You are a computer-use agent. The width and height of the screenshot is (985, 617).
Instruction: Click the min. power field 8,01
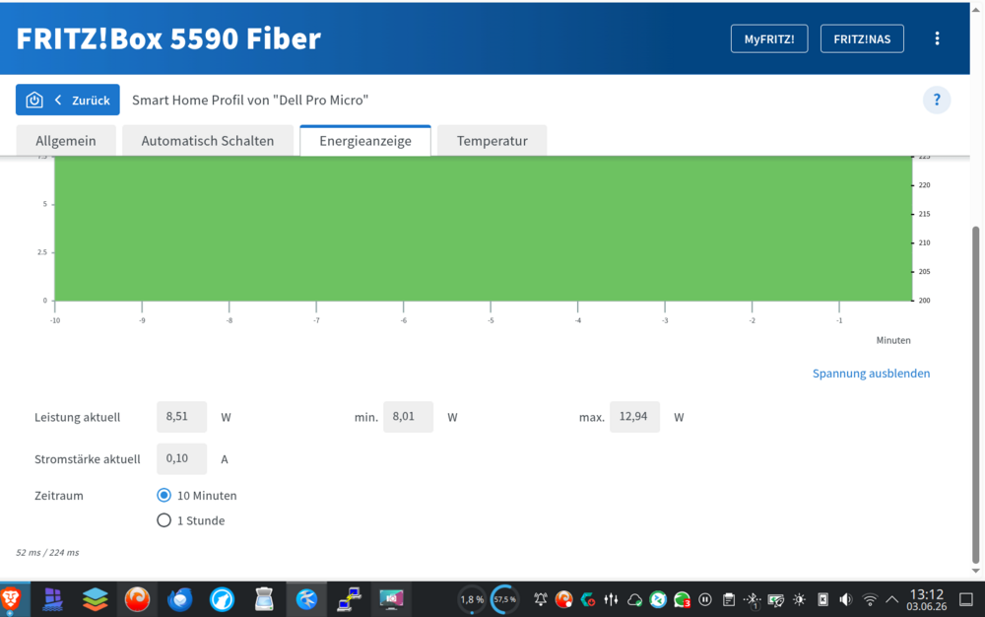tap(409, 417)
